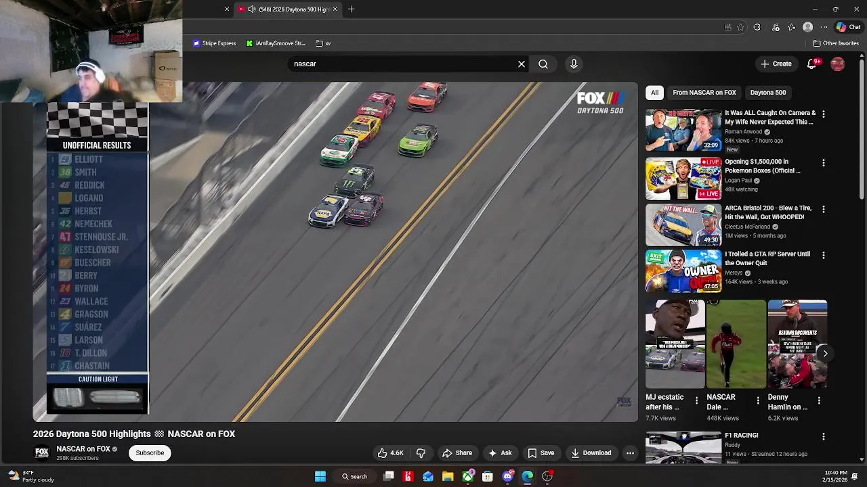Like the video with thumbs up
The image size is (867, 487).
pyautogui.click(x=391, y=453)
